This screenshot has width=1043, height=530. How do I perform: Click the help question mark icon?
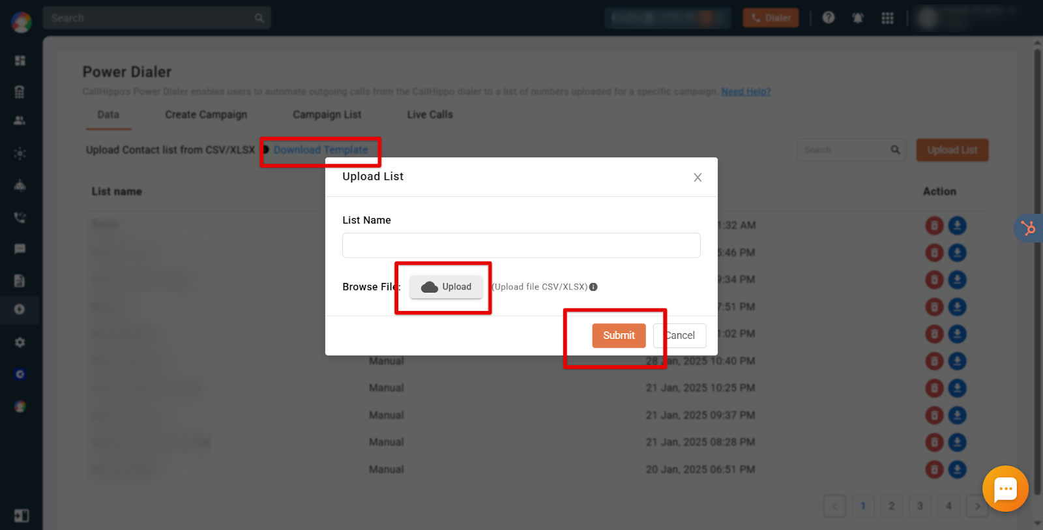click(829, 18)
